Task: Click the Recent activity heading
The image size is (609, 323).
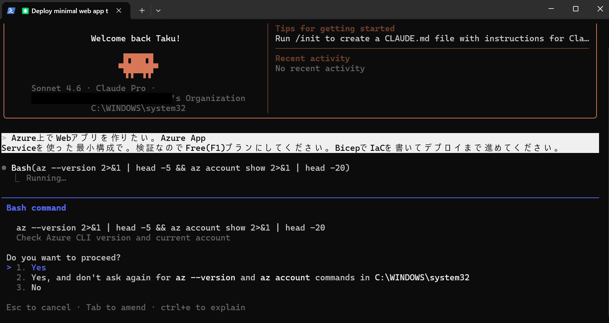Action: pos(312,58)
